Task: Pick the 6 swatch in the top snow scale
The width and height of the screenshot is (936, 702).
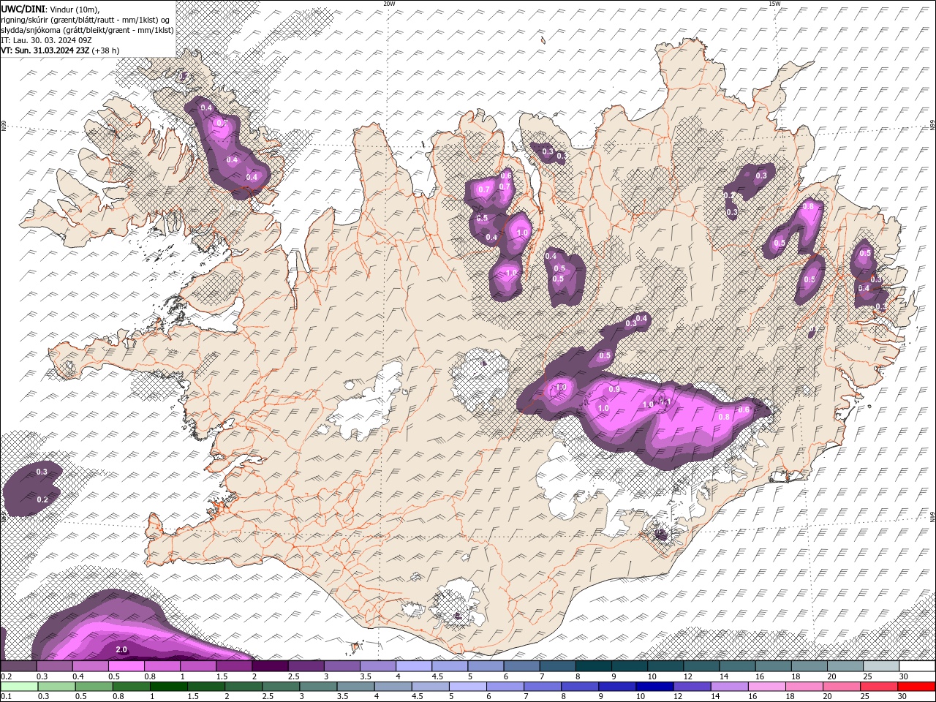Action: (x=521, y=666)
